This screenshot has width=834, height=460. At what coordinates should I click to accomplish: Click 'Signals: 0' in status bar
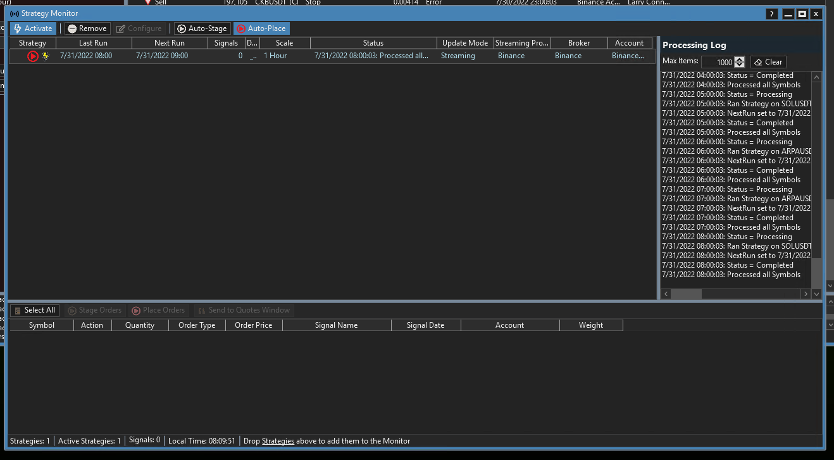tap(144, 440)
